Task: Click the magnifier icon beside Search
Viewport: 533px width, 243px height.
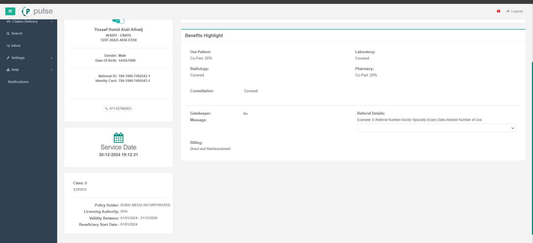Action: click(x=8, y=33)
